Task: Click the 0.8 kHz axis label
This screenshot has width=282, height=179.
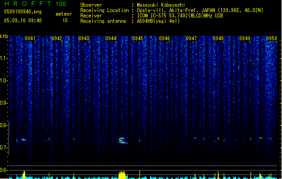Action: 4,125
